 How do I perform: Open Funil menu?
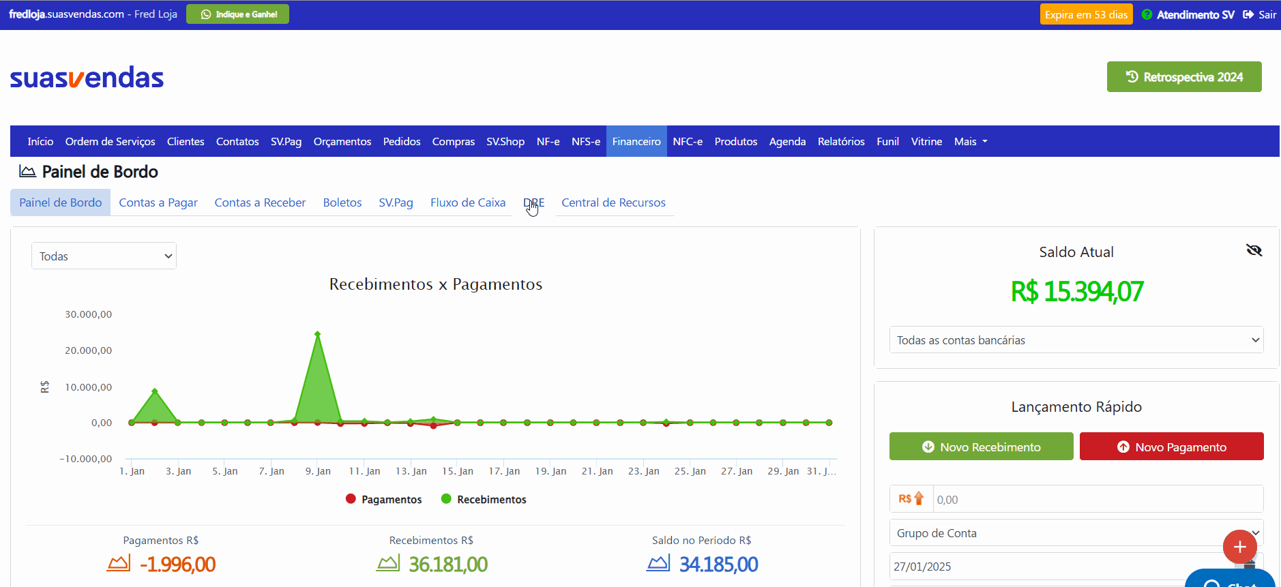pos(888,141)
